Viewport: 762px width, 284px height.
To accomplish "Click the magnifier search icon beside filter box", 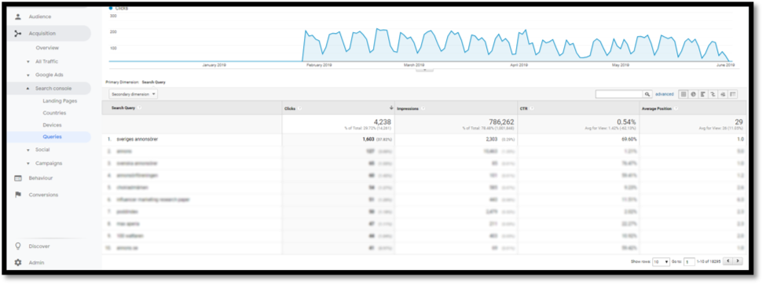I will tap(647, 94).
